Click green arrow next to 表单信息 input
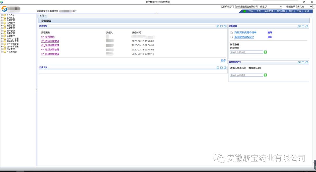 pyautogui.click(x=265, y=75)
